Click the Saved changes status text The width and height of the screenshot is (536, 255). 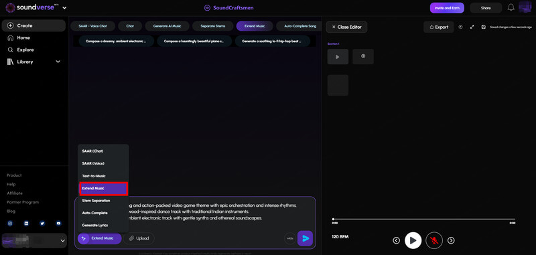pyautogui.click(x=511, y=27)
